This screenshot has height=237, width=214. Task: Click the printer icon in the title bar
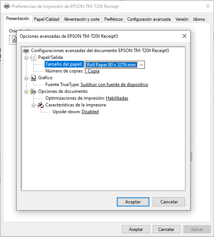(x=7, y=6)
